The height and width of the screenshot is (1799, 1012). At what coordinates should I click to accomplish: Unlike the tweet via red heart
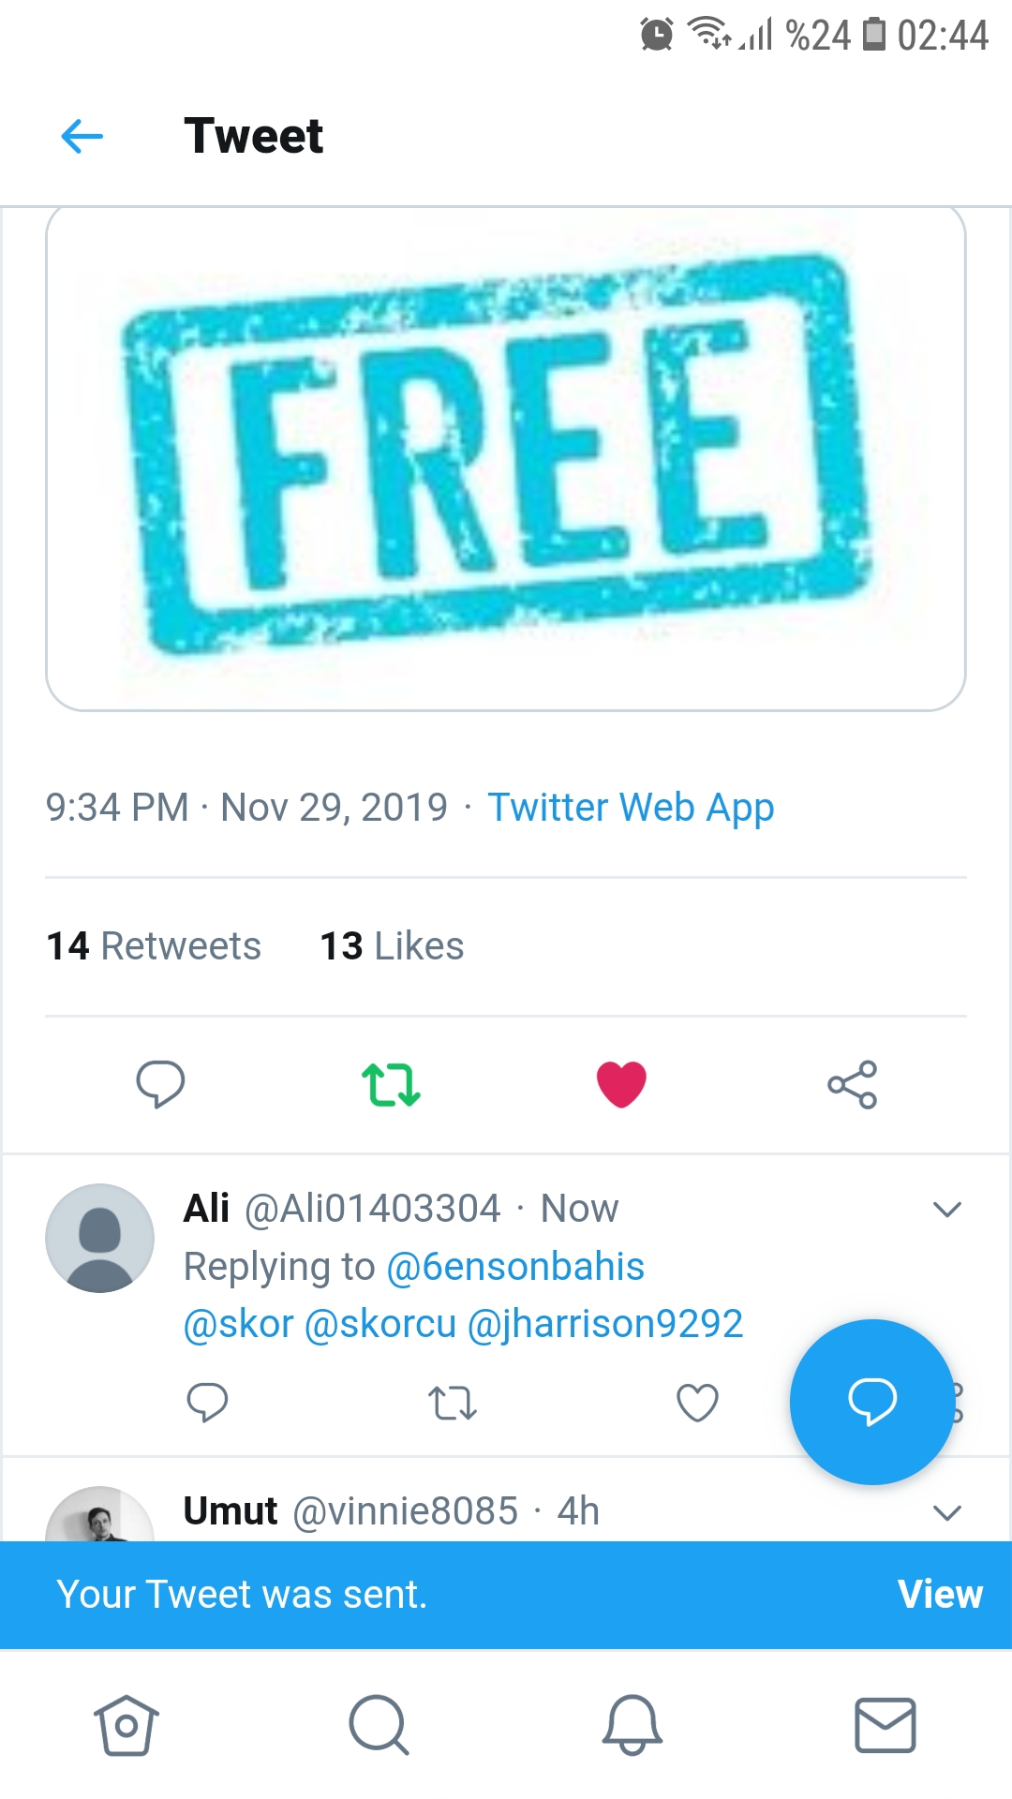pyautogui.click(x=621, y=1084)
